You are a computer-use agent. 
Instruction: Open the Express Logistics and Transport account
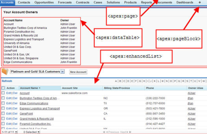click(x=40, y=109)
